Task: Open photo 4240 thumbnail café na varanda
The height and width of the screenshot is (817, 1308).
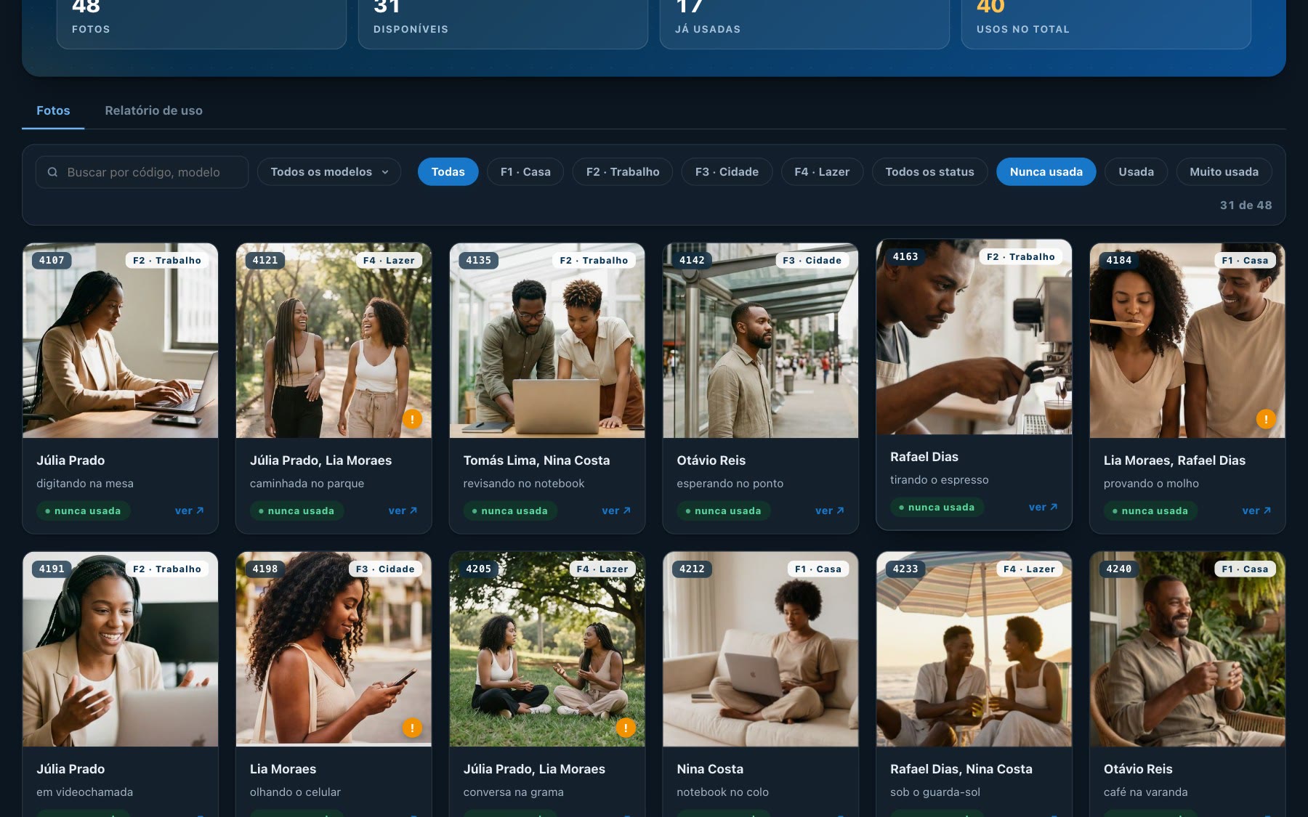Action: click(x=1187, y=649)
